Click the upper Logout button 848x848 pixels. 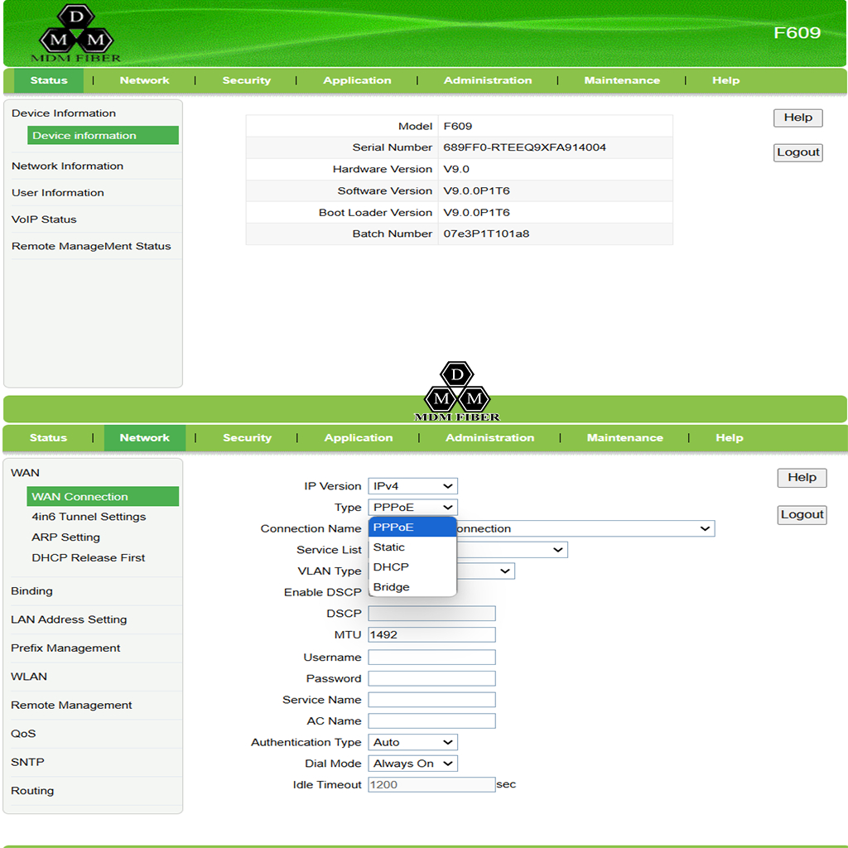798,152
